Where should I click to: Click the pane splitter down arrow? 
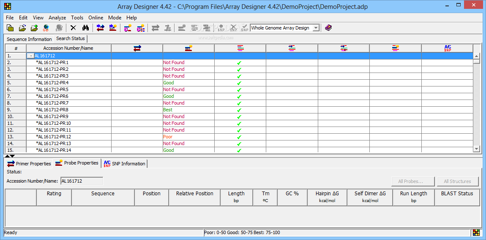[12, 156]
